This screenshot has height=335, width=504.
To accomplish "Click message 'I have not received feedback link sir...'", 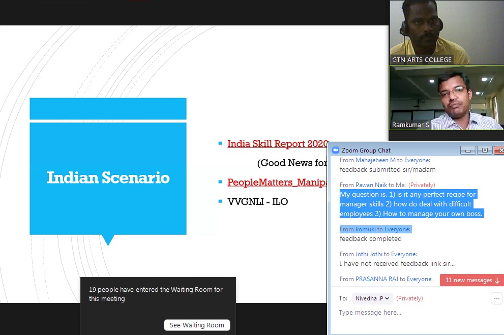I will coord(397,264).
